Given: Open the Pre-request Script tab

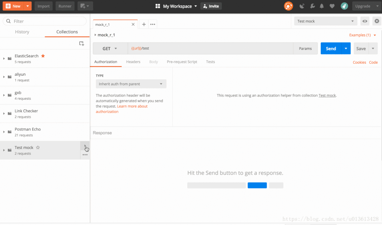Looking at the screenshot, I should (182, 62).
